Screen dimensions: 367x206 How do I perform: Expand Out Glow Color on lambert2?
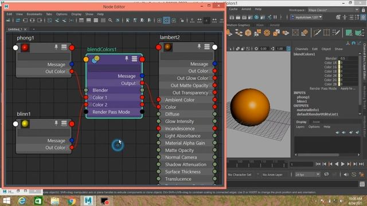click(210, 78)
